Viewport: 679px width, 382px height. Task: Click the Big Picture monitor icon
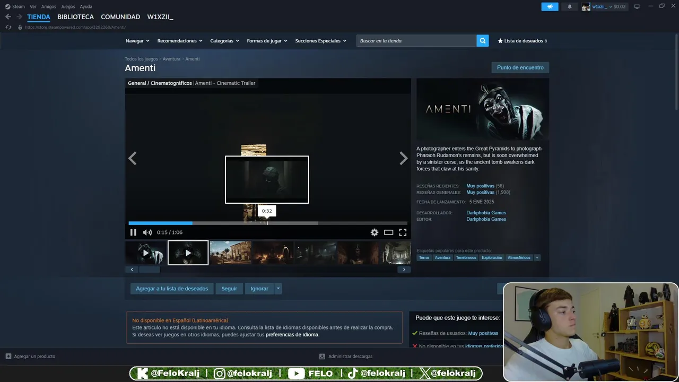click(x=637, y=6)
